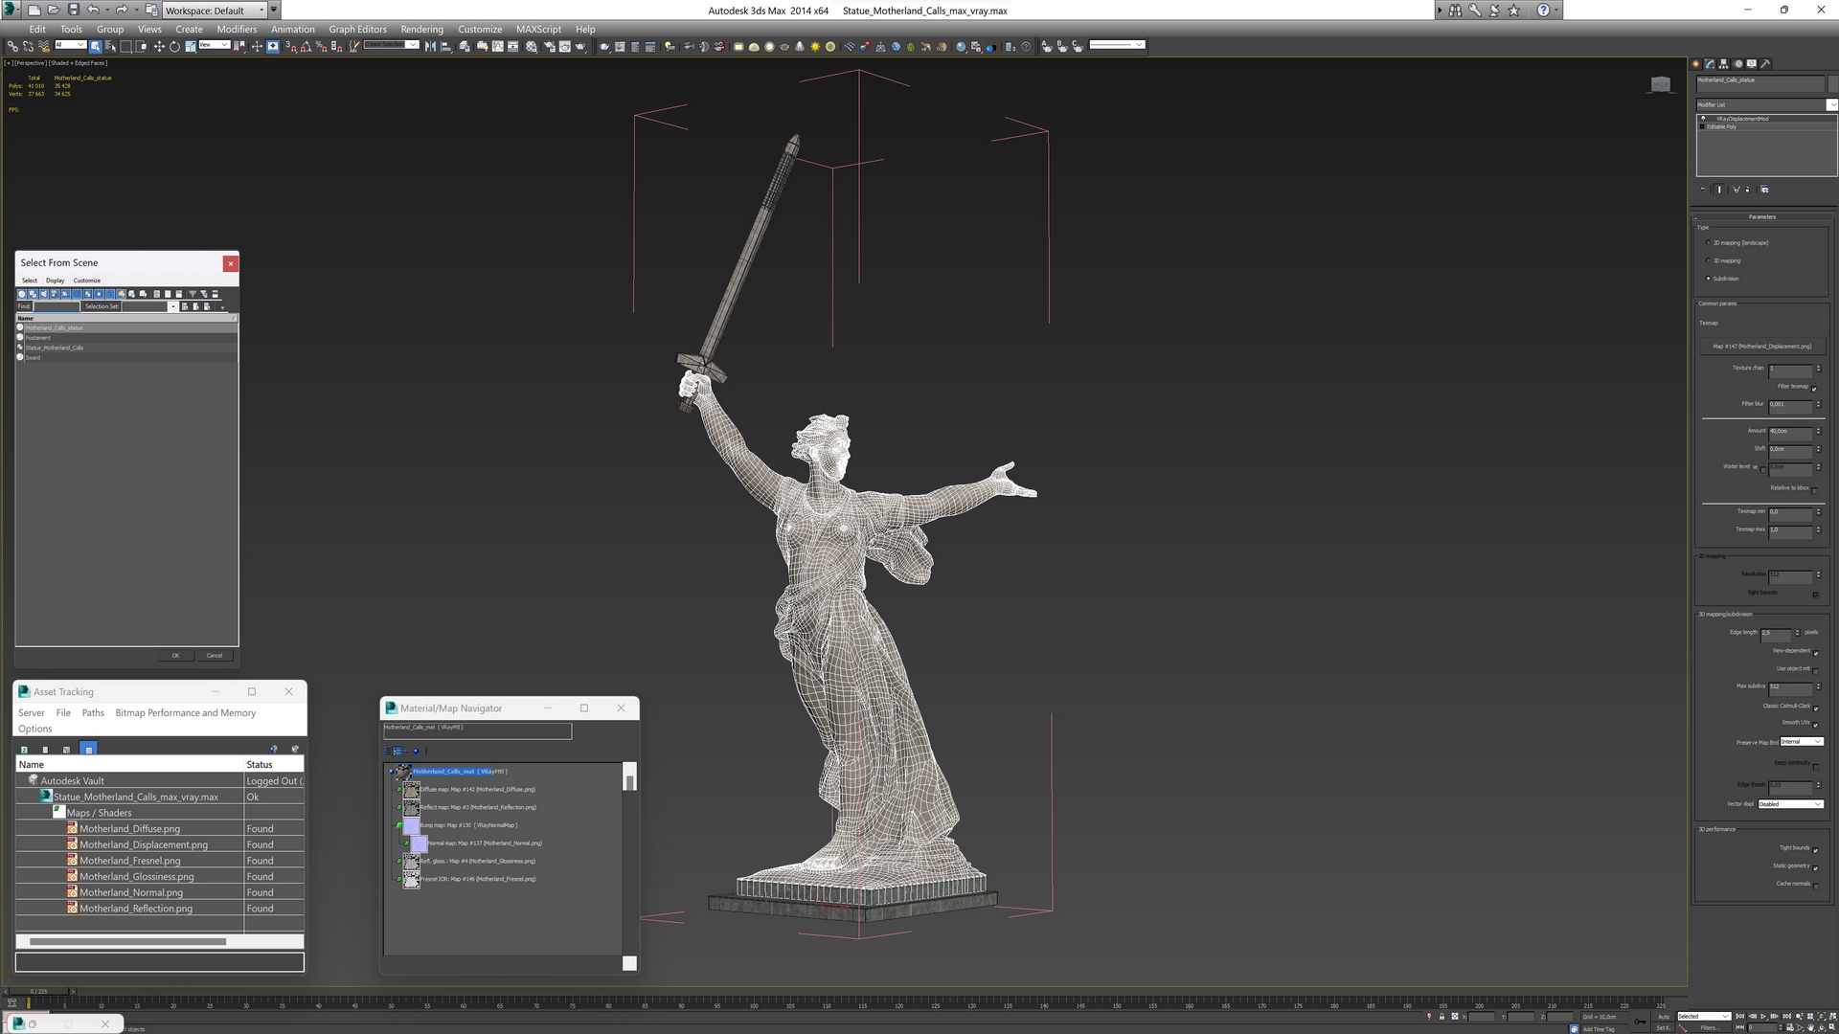Viewport: 1839px width, 1034px height.
Task: Click the Map #147 Motherland_Displacement.png texmap button
Action: 1762,347
